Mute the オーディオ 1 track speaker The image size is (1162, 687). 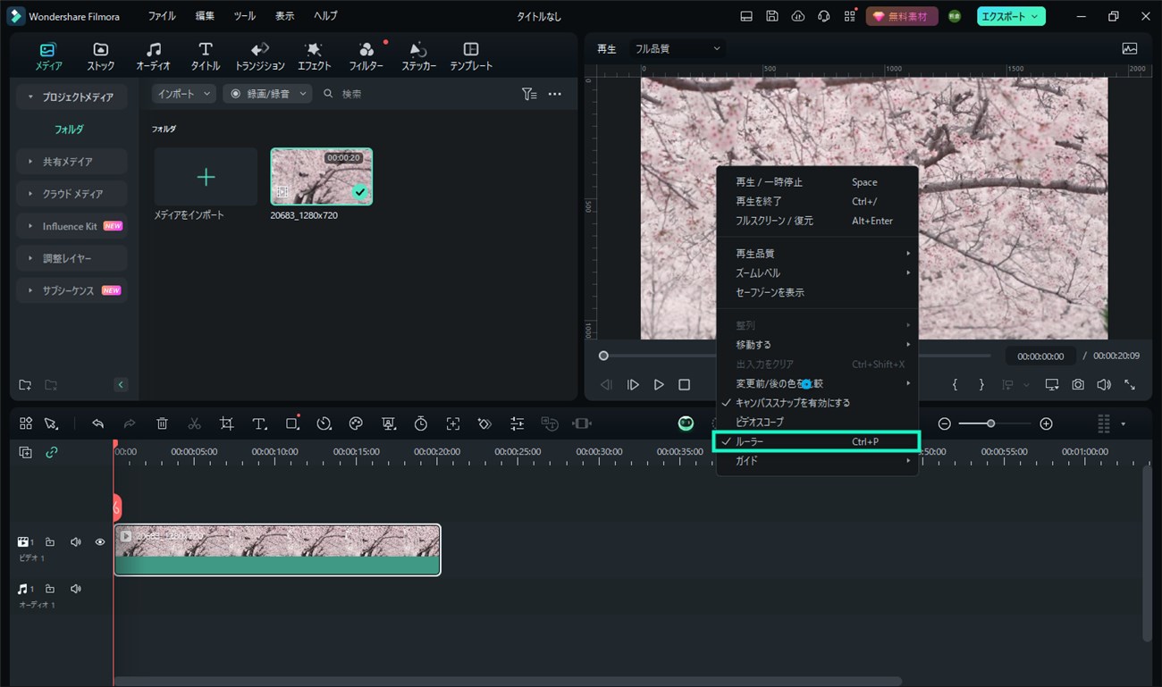[x=76, y=590]
